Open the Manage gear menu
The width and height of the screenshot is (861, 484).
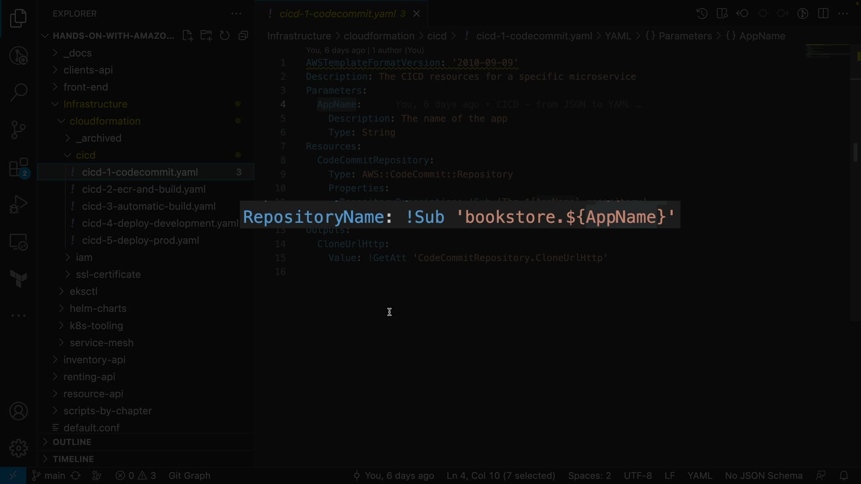[x=18, y=448]
